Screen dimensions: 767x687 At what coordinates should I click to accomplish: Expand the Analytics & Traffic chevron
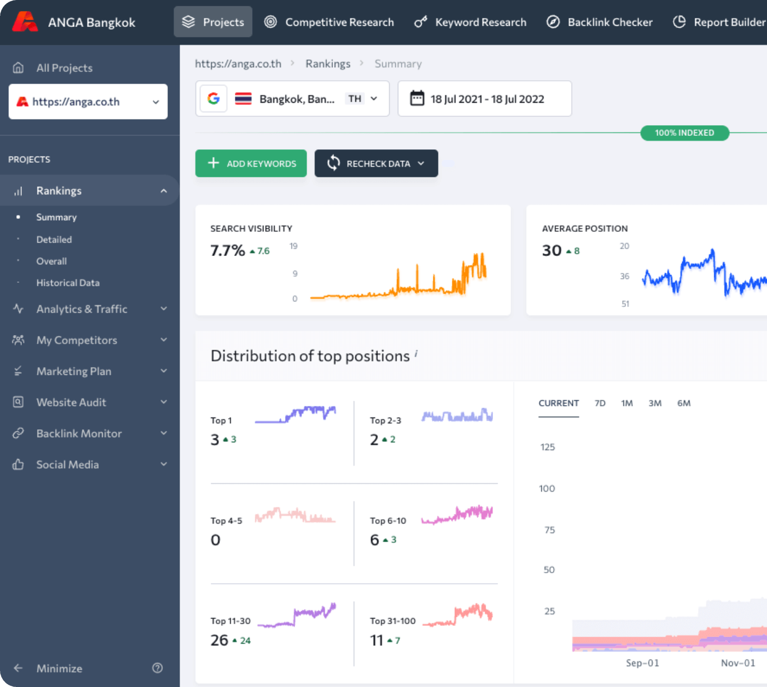coord(164,309)
